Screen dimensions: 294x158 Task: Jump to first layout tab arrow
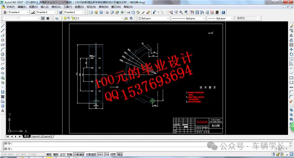(8, 136)
